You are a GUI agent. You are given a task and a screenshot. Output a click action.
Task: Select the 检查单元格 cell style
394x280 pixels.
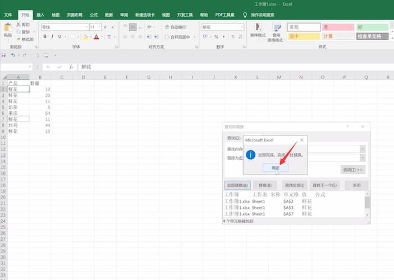372,36
